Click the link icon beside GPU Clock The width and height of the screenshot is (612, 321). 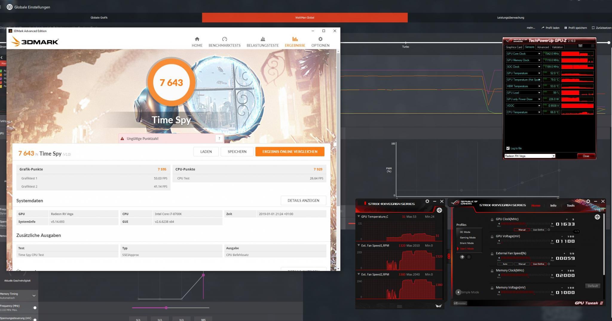pos(577,232)
